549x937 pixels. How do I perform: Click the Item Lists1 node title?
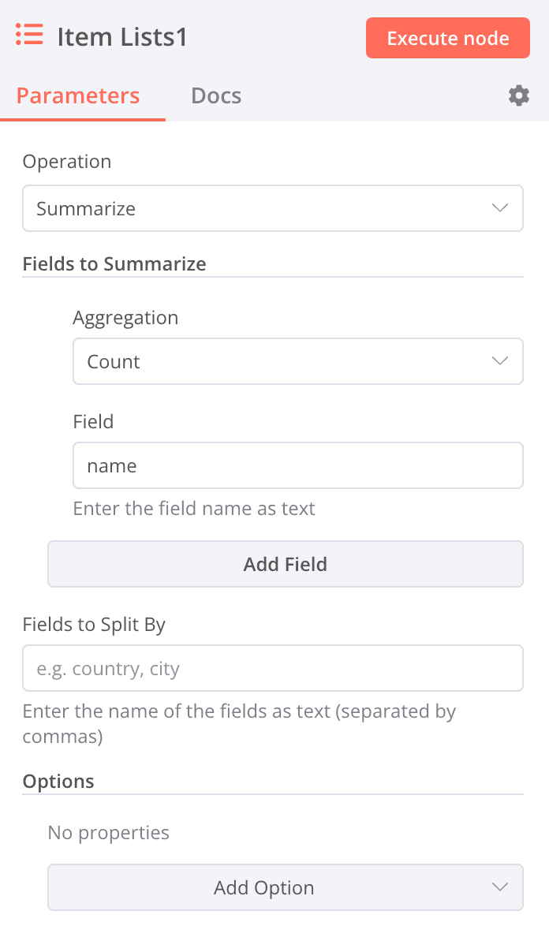coord(122,37)
